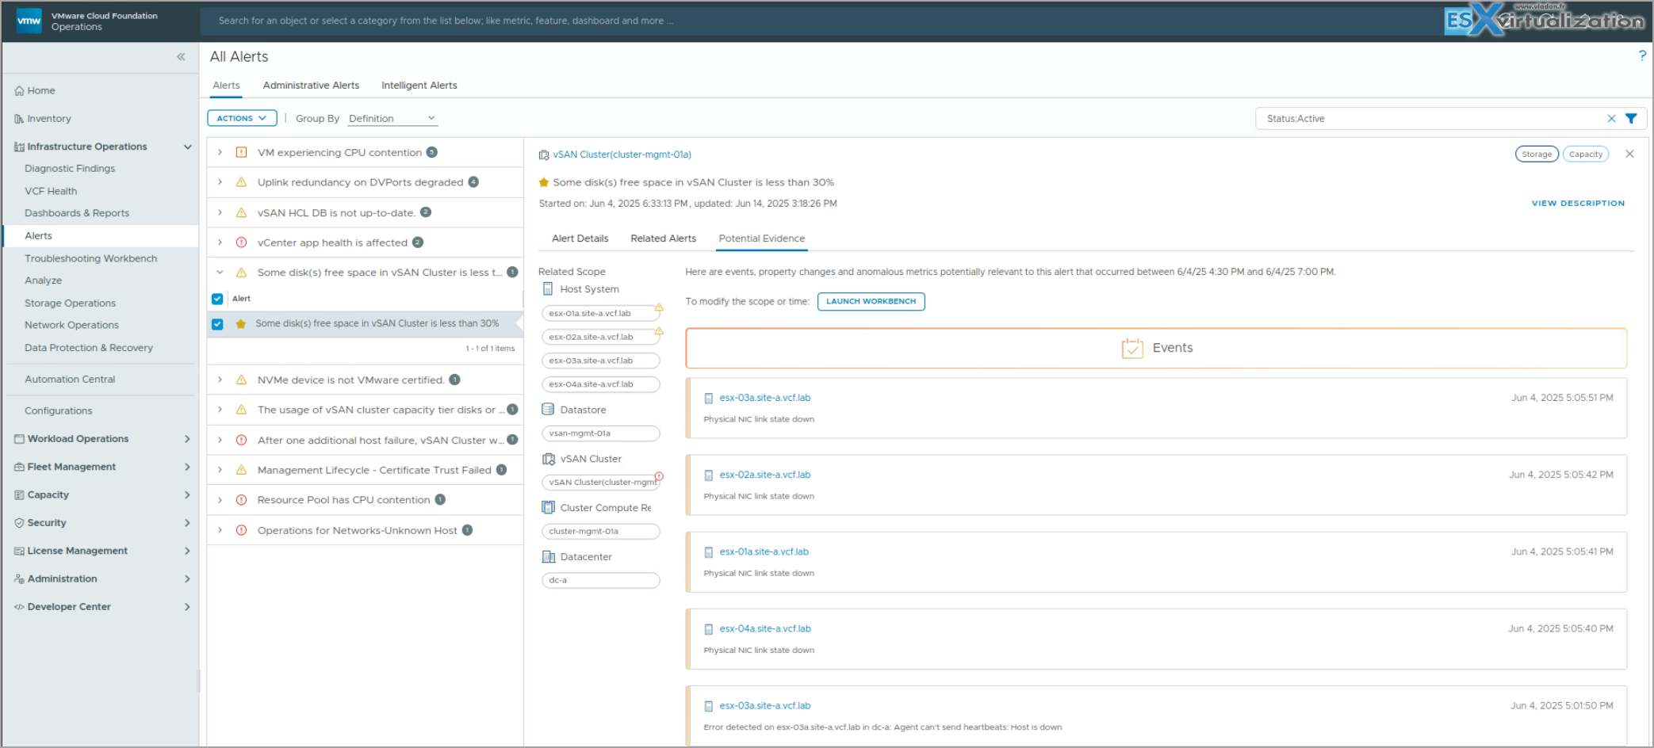Click warning icon of NVMe device alert
The width and height of the screenshot is (1654, 748).
(x=241, y=380)
